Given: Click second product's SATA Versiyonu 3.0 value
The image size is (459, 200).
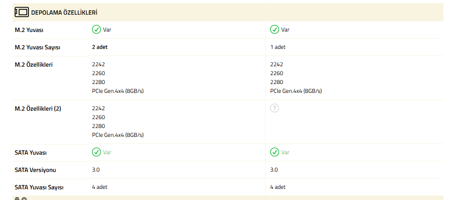Looking at the screenshot, I should coord(274,170).
